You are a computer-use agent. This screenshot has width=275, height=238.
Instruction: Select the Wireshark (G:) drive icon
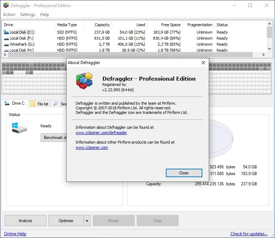coord(6,45)
